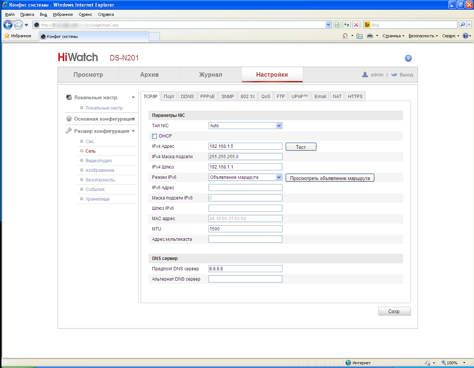The height and width of the screenshot is (368, 474).
Task: Click Просмотреть объявление маршрута button
Action: click(330, 178)
